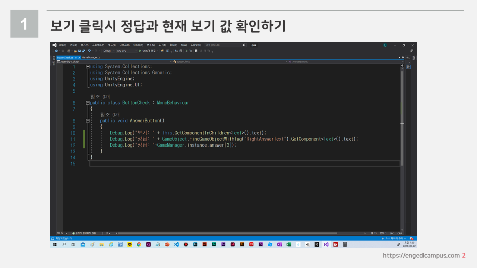477x268 pixels.
Task: Open the Debug configuration dropdown
Action: click(109, 51)
